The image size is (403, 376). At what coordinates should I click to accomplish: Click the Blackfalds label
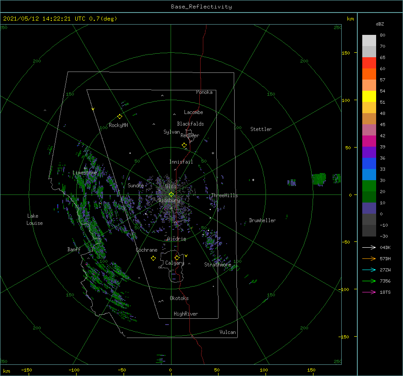click(x=190, y=124)
